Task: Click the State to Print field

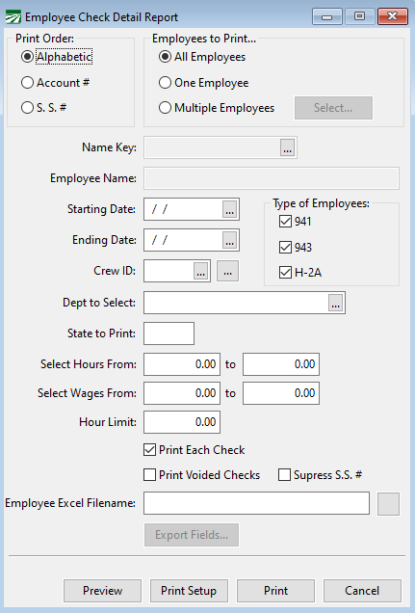Action: [169, 333]
